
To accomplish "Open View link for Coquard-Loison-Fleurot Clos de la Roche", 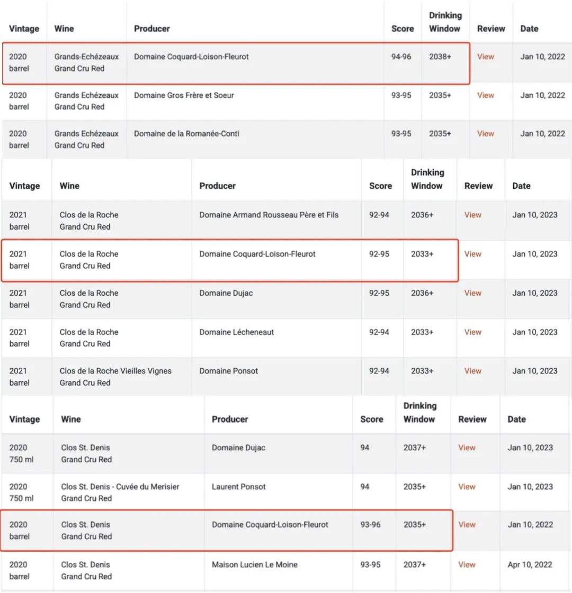I will [x=472, y=254].
